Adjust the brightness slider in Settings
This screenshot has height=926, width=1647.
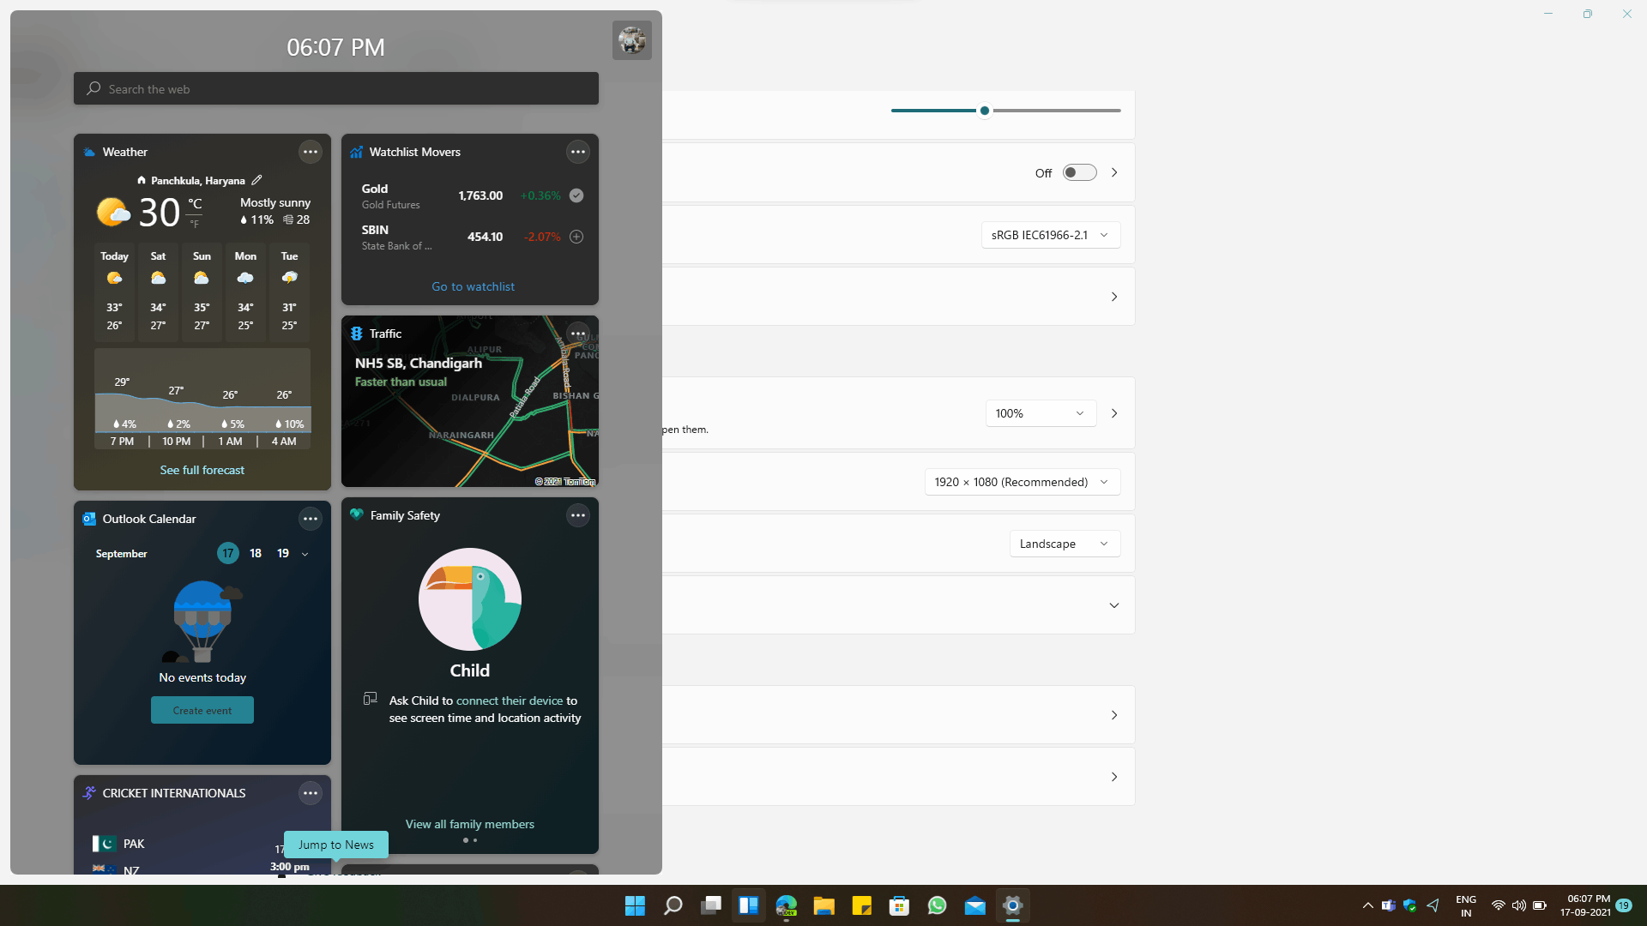click(983, 110)
